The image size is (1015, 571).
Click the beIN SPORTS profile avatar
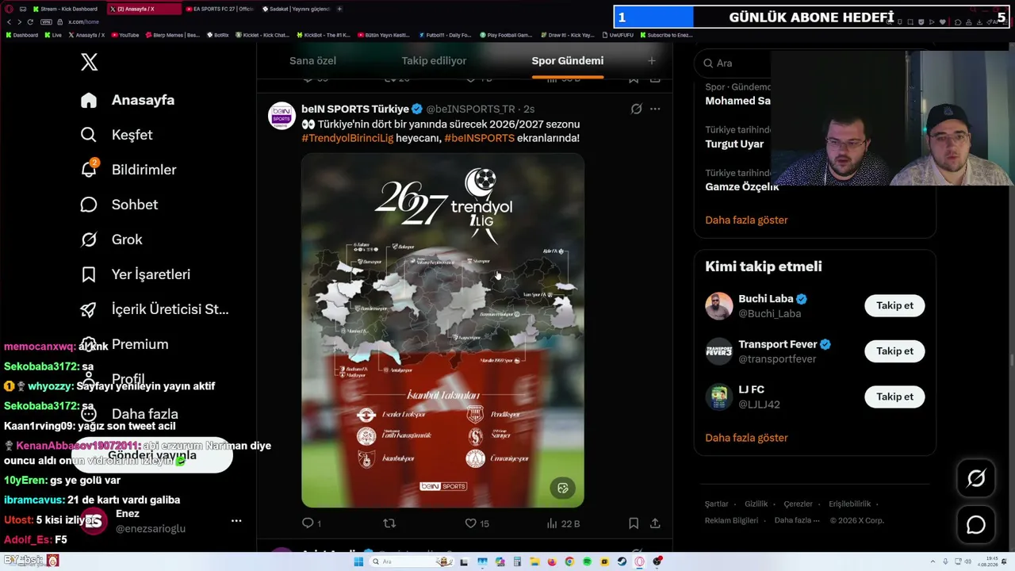(x=282, y=115)
